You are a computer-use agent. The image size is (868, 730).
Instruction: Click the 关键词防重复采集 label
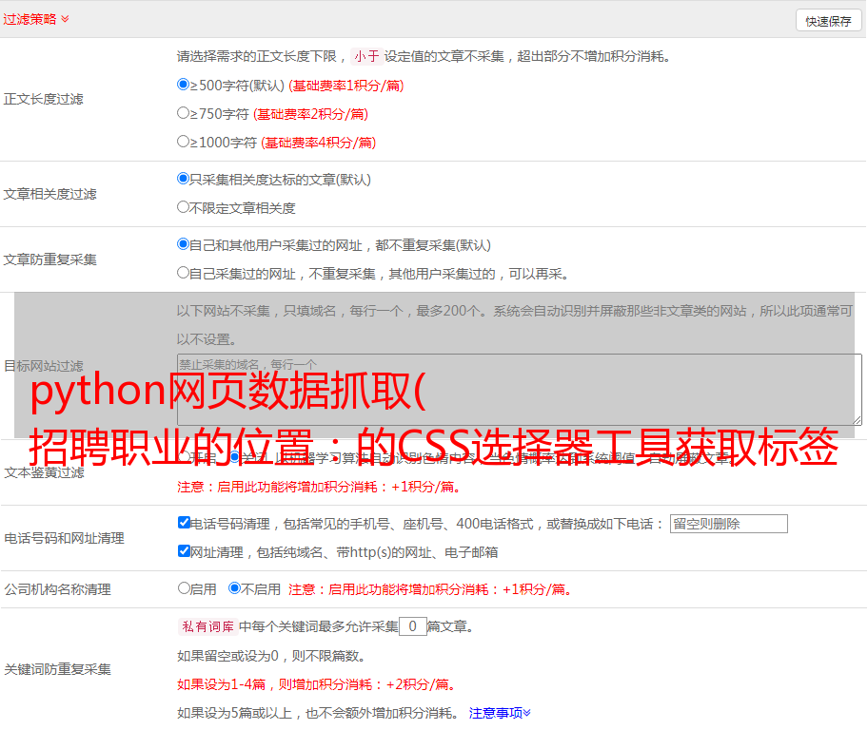[57, 669]
